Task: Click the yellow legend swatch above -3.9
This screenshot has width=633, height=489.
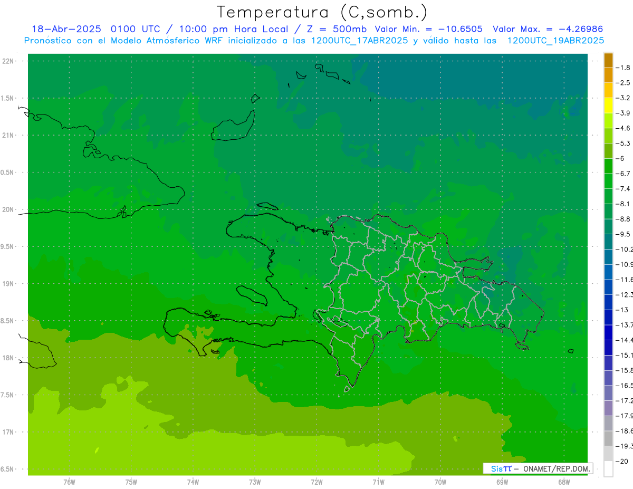Action: pos(608,106)
